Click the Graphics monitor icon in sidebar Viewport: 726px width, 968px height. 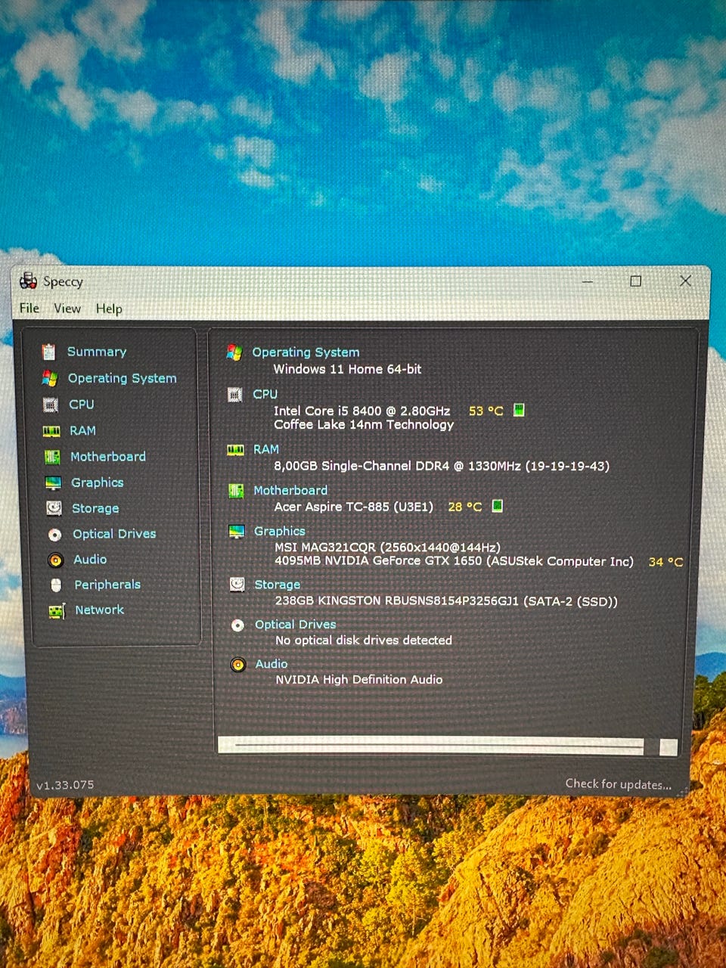click(x=53, y=482)
